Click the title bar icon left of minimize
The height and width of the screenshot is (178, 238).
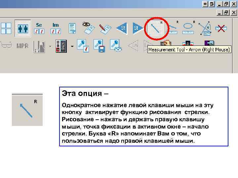tap(212, 4)
